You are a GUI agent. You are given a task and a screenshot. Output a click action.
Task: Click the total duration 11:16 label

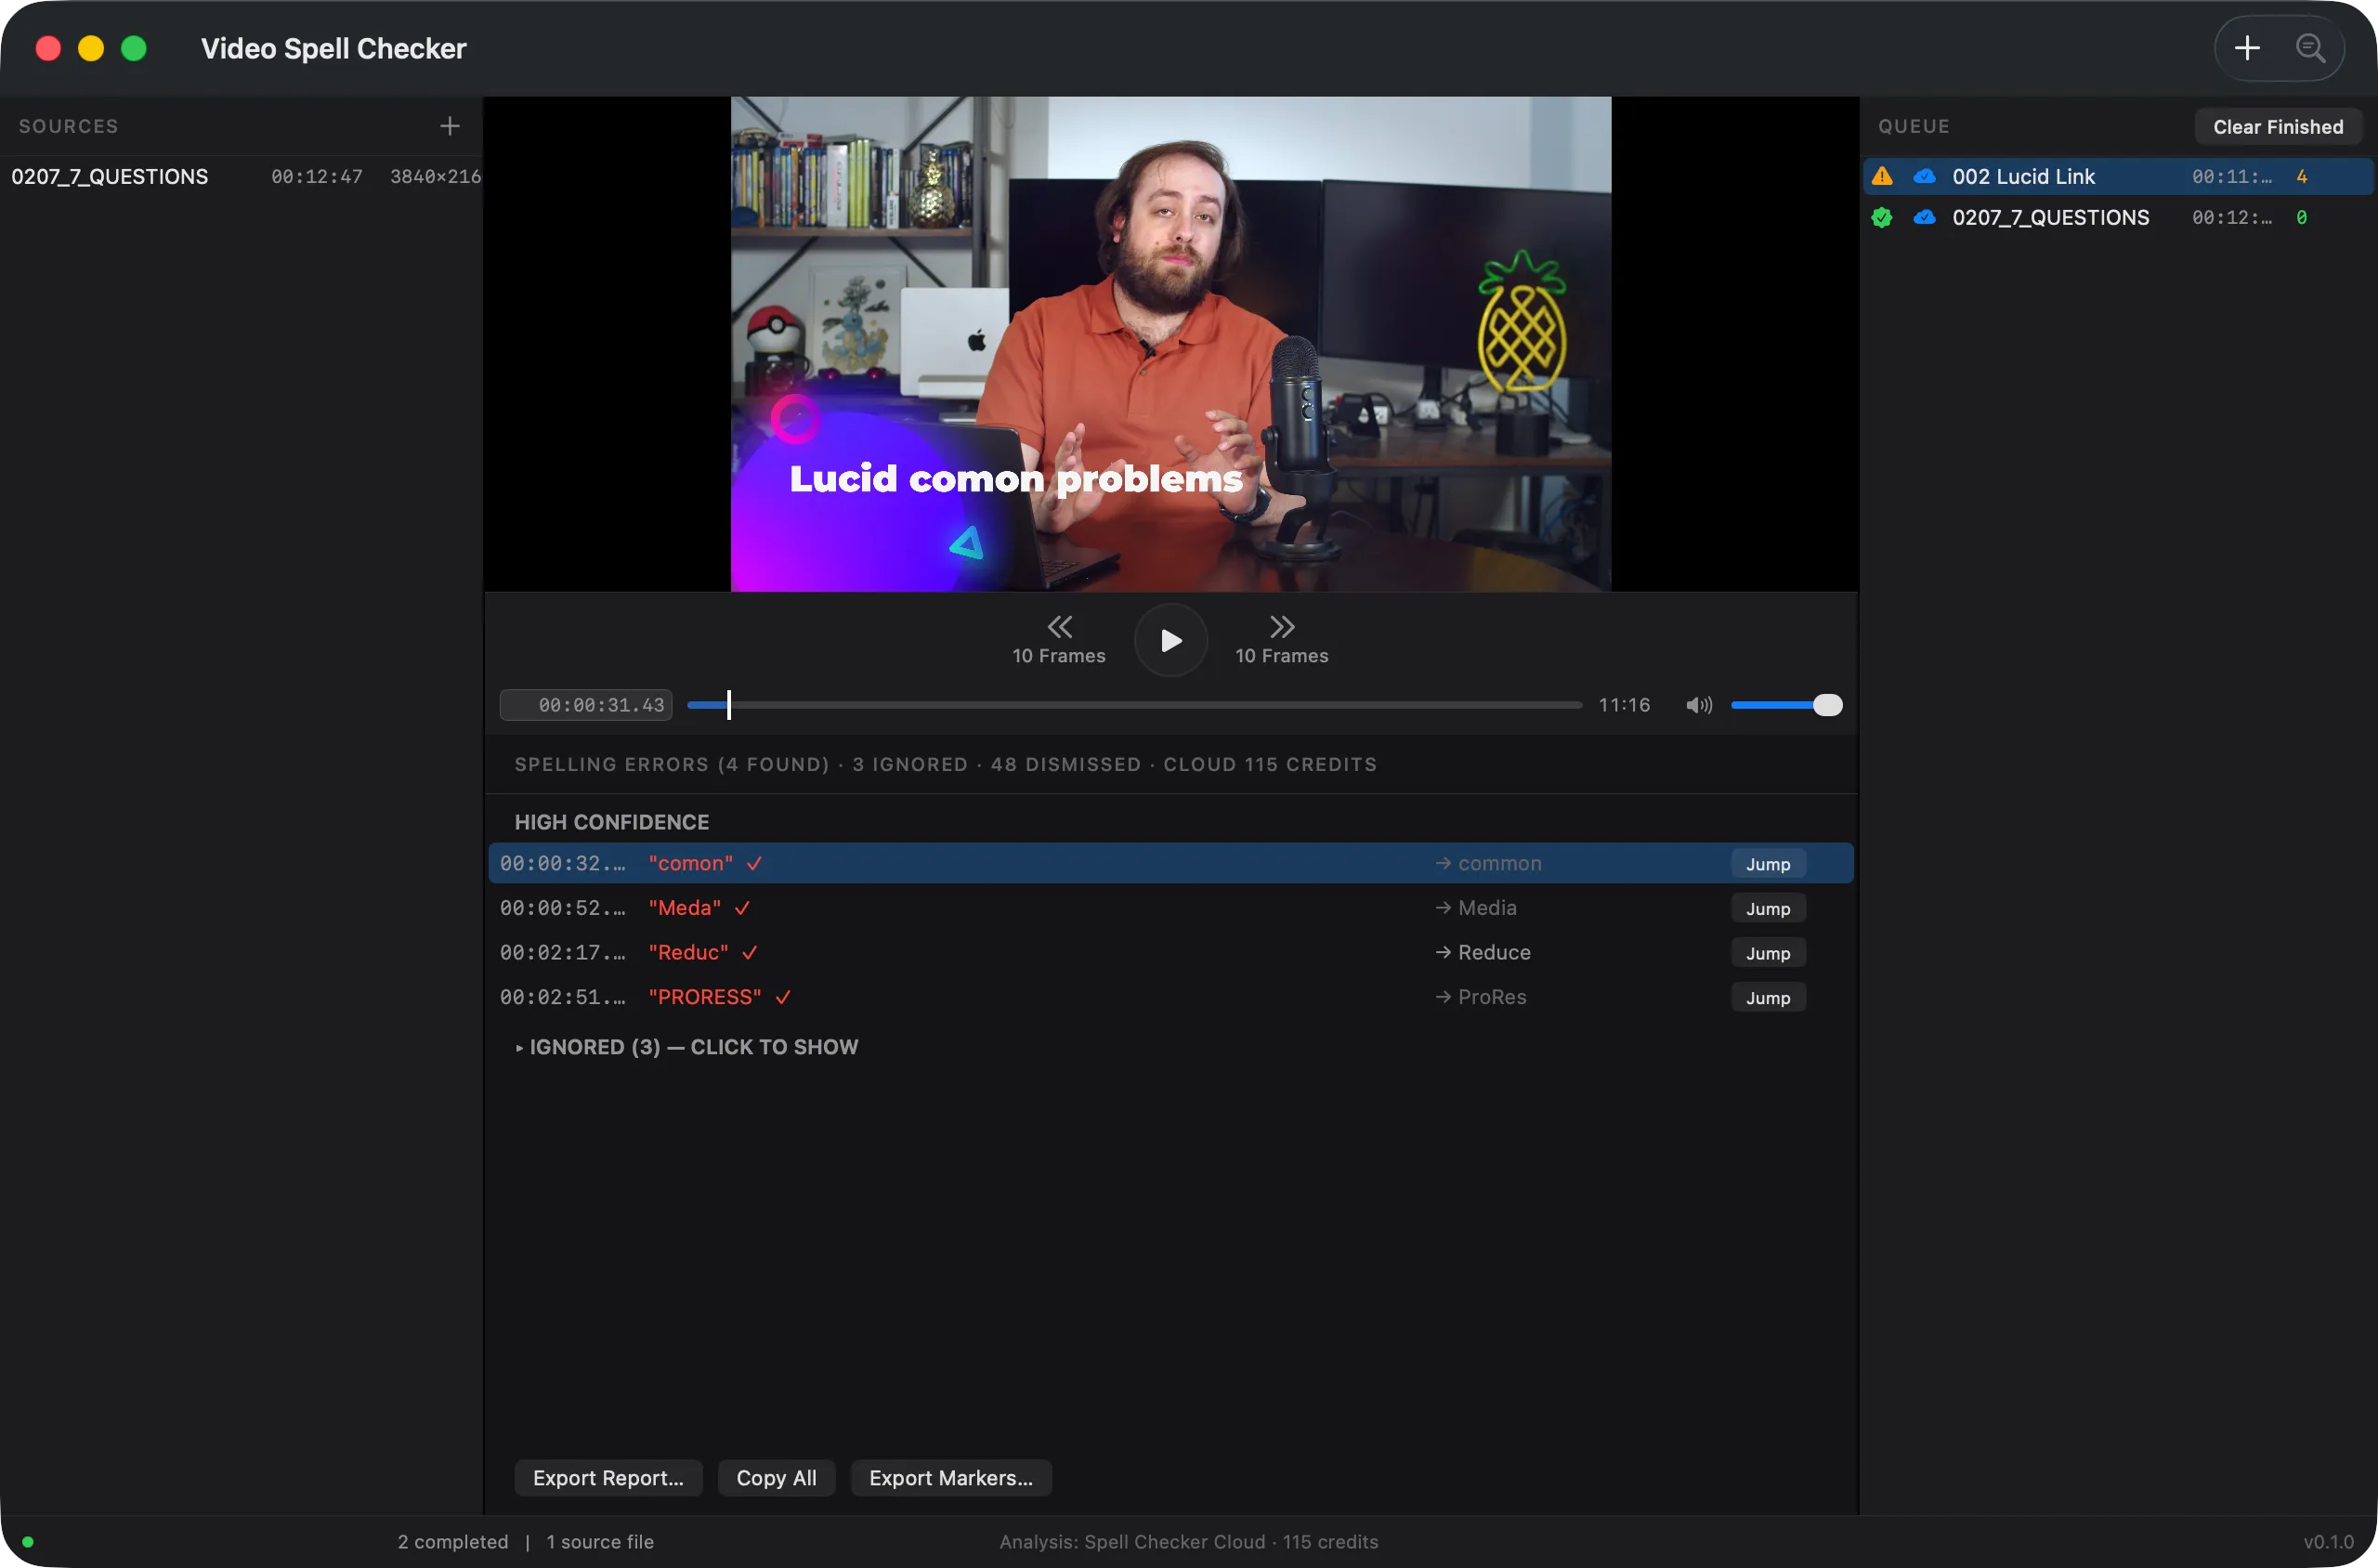[x=1624, y=706]
